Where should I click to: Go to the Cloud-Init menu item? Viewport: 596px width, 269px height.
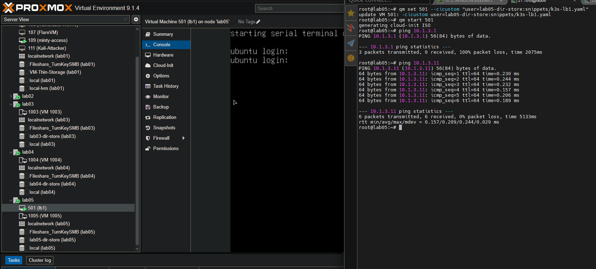point(163,65)
